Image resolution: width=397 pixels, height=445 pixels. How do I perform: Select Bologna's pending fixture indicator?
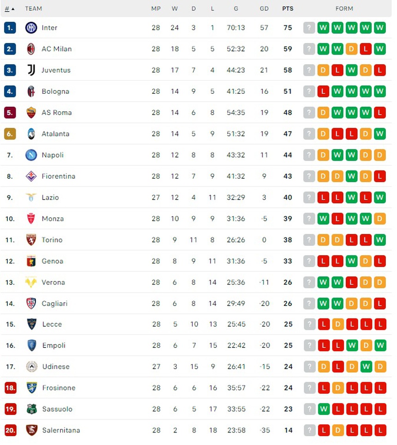309,91
